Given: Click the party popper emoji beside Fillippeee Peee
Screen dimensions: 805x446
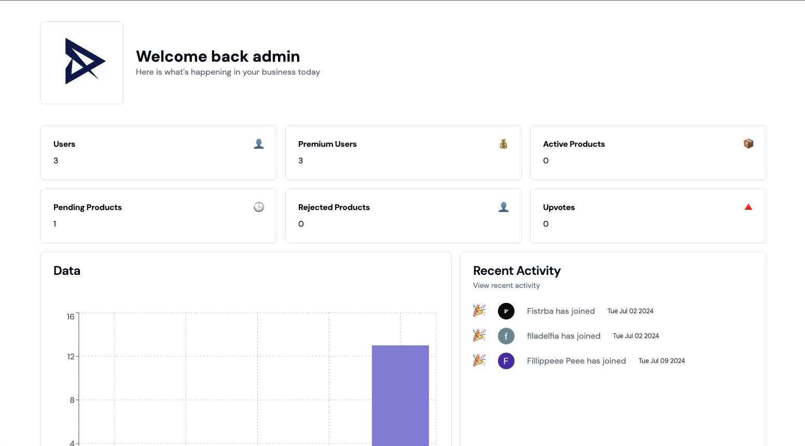Looking at the screenshot, I should (x=479, y=360).
